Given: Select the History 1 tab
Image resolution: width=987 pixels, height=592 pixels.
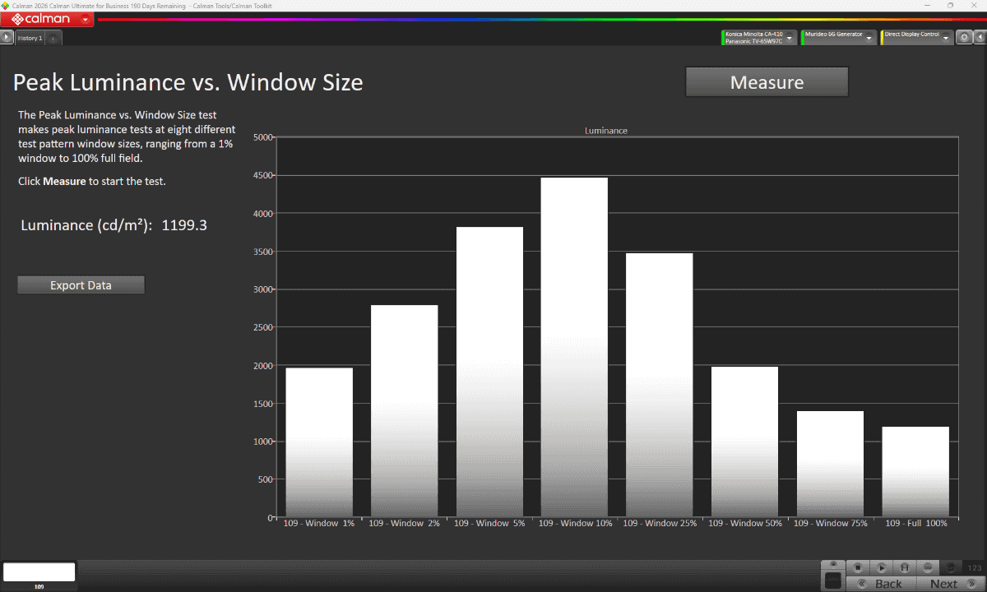Looking at the screenshot, I should (30, 38).
